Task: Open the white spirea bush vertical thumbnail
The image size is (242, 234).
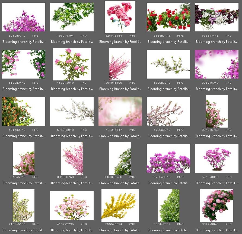Action: pyautogui.click(x=120, y=158)
